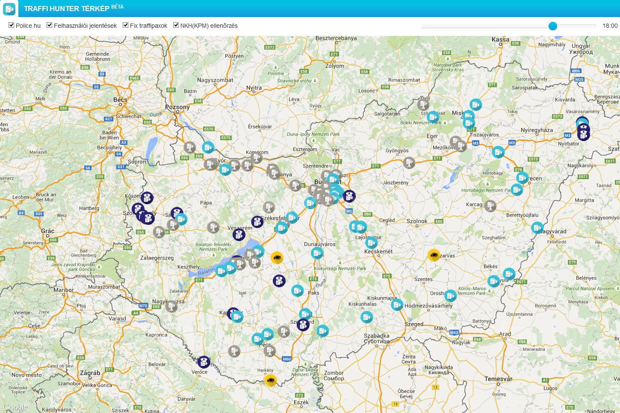Open the police marker near Verőce
Viewport: 620px width, 413px height.
[x=204, y=362]
